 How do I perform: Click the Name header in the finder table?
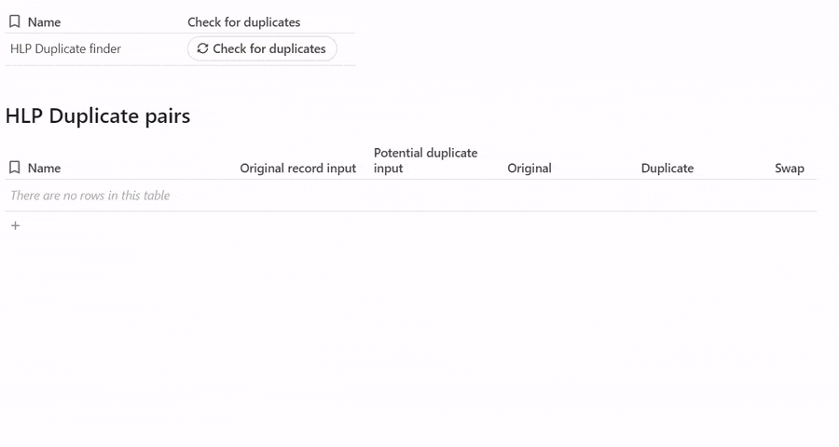[44, 21]
